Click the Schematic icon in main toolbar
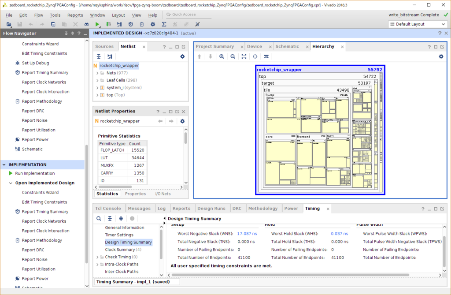The height and width of the screenshot is (295, 451). point(119,24)
